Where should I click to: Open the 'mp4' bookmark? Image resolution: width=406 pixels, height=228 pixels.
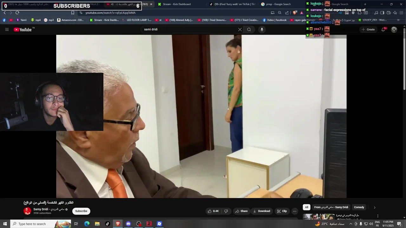(x=36, y=20)
